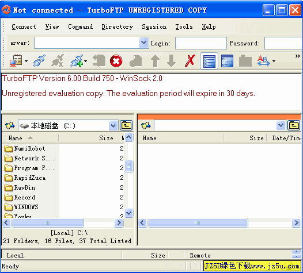
Task: Open dropdown arrow beside AB icon
Action: point(274,61)
